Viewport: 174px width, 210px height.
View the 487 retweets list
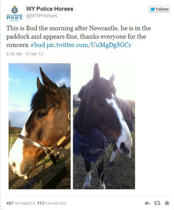(x=21, y=203)
